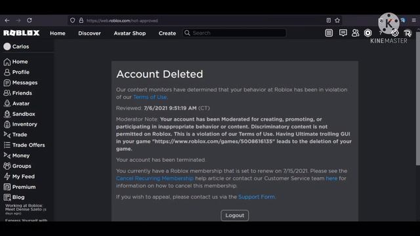Viewport: 420px width, 236px height.
Task: Click the Messages icon in sidebar
Action: tap(7, 83)
